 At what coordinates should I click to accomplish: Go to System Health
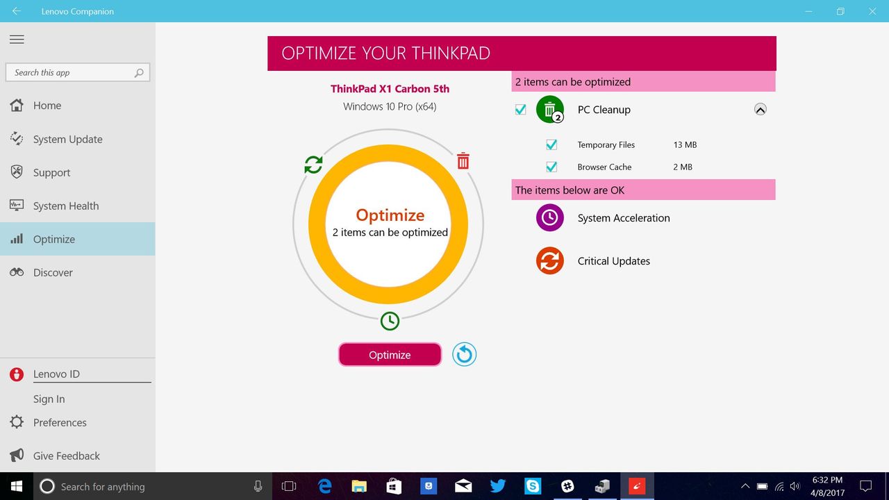[x=78, y=206]
